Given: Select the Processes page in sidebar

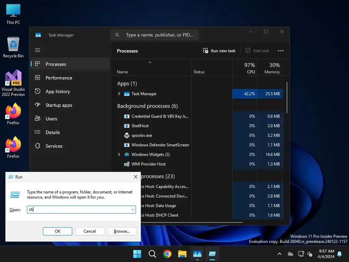Looking at the screenshot, I should point(70,64).
